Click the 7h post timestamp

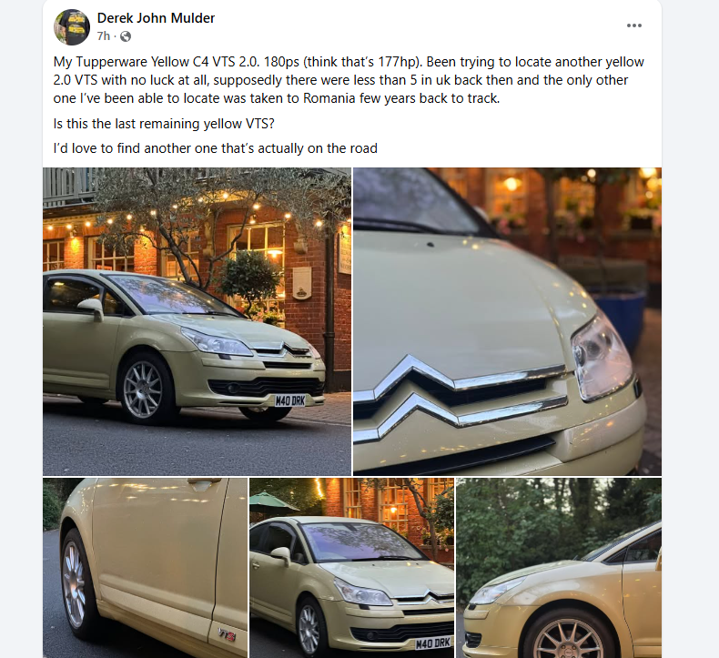pyautogui.click(x=104, y=36)
